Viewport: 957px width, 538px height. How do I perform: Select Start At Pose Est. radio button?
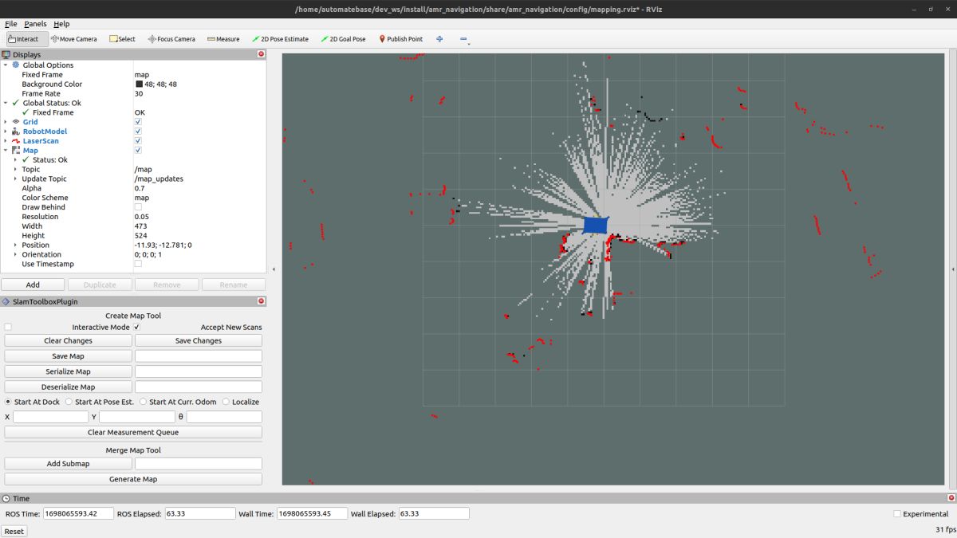(69, 402)
